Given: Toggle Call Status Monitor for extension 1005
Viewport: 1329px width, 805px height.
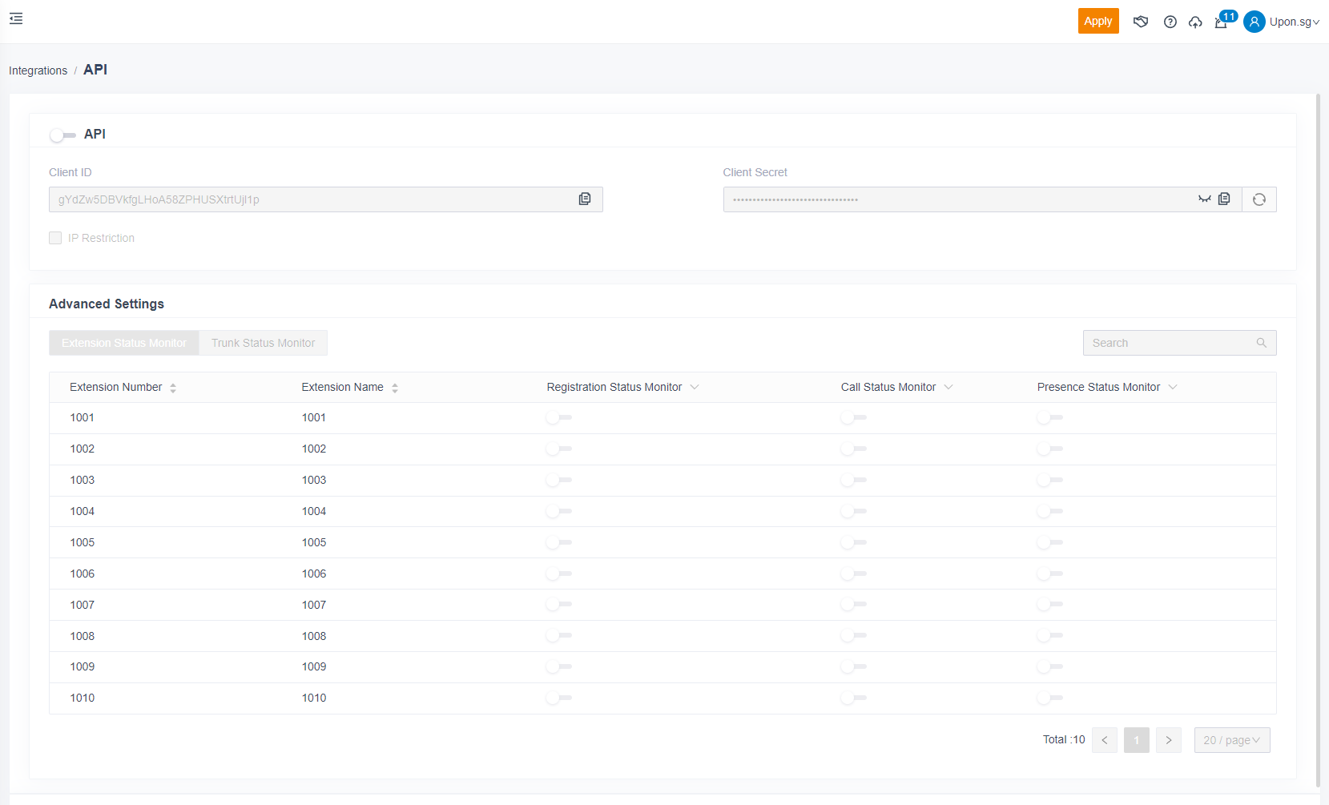Looking at the screenshot, I should 853,542.
